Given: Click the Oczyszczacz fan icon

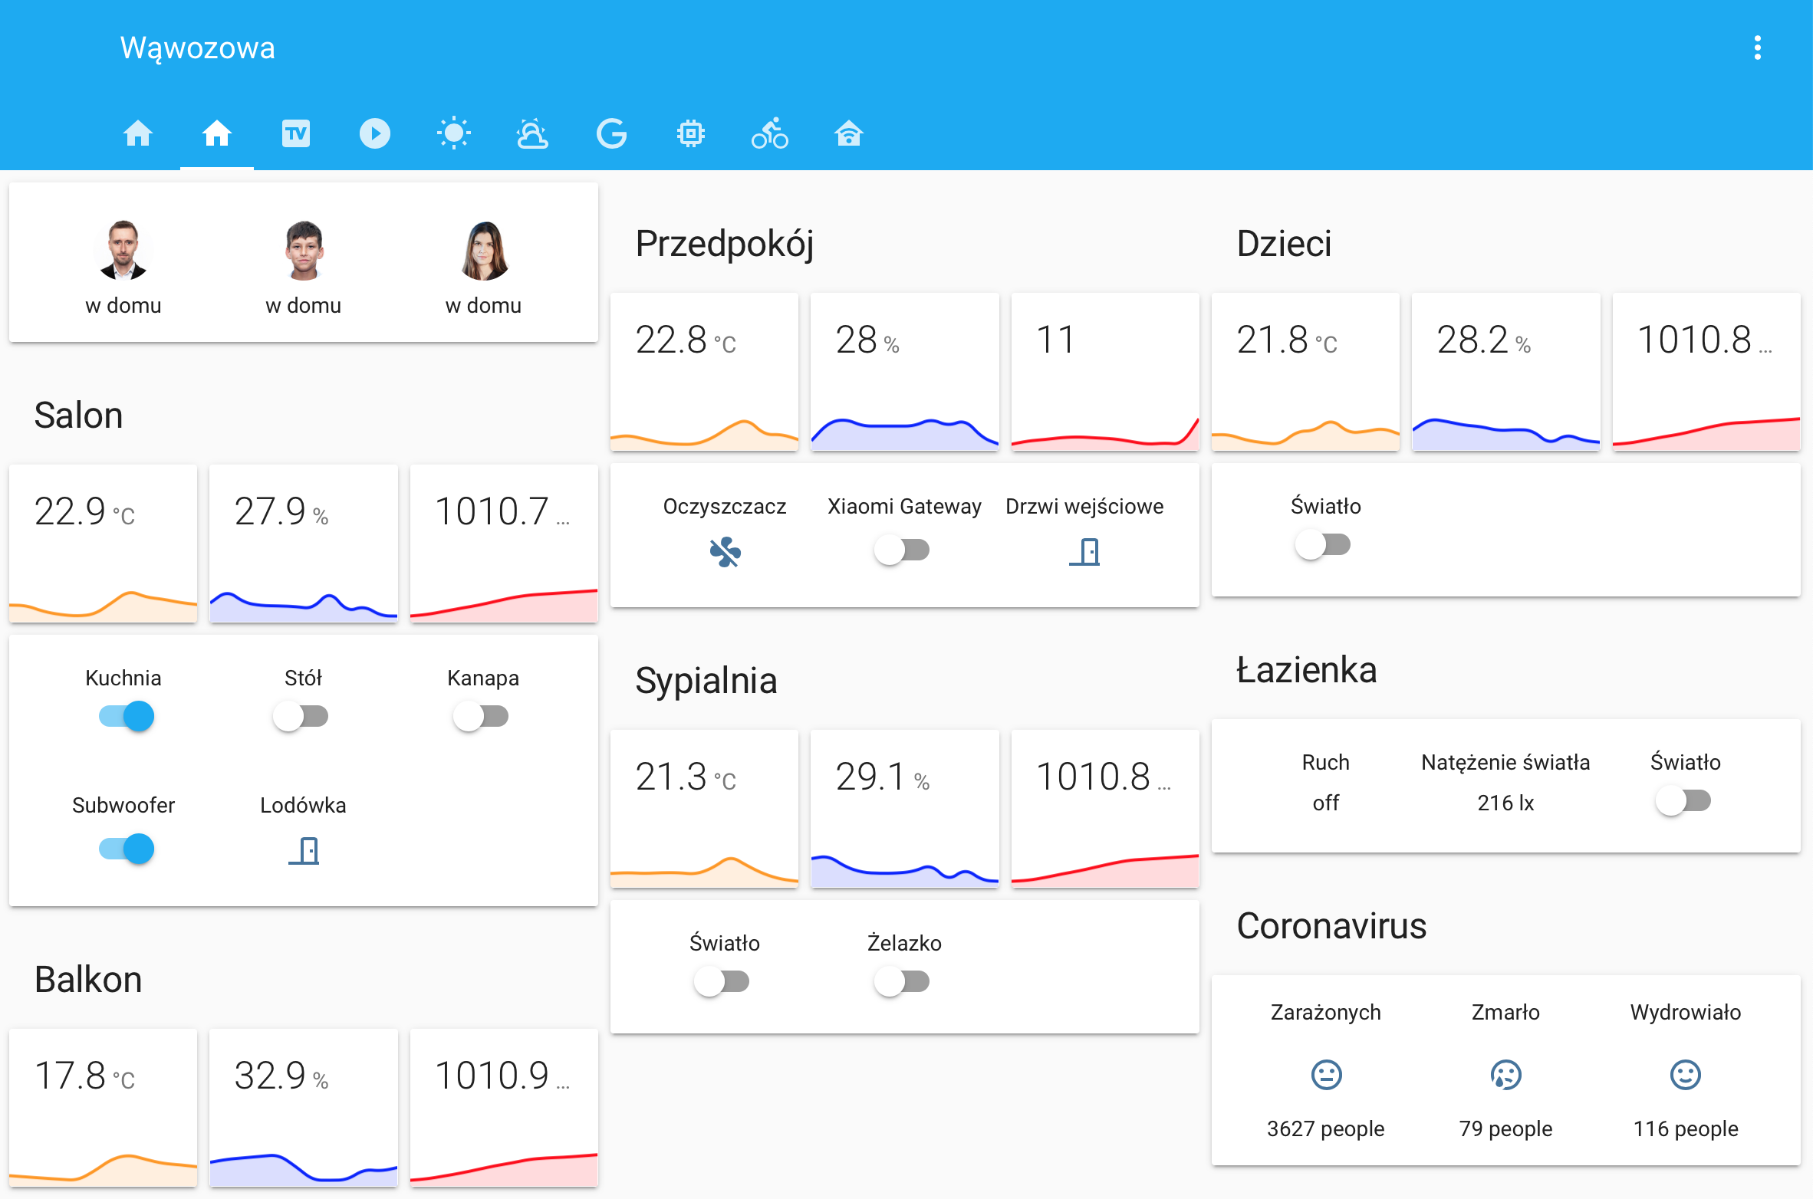Looking at the screenshot, I should click(724, 551).
